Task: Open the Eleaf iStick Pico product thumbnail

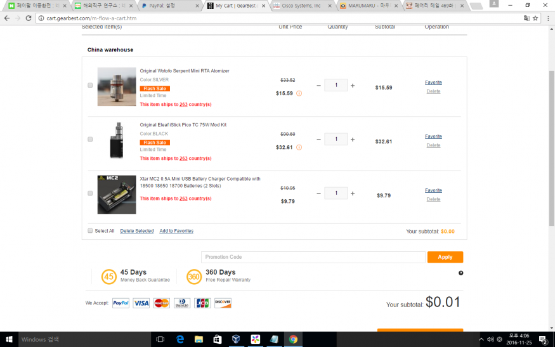Action: [117, 141]
